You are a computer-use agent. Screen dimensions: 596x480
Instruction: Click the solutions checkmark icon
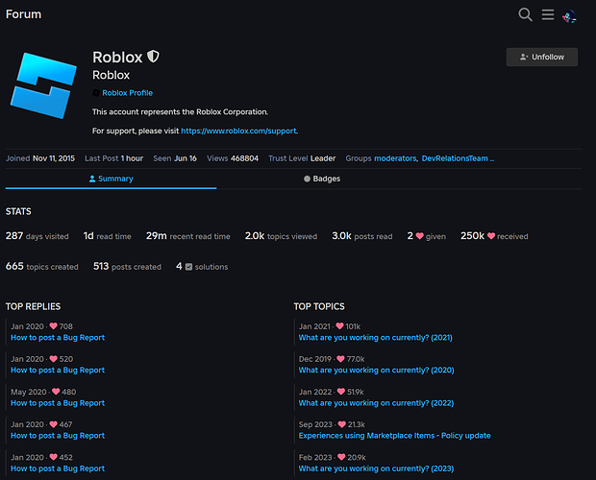pos(189,267)
